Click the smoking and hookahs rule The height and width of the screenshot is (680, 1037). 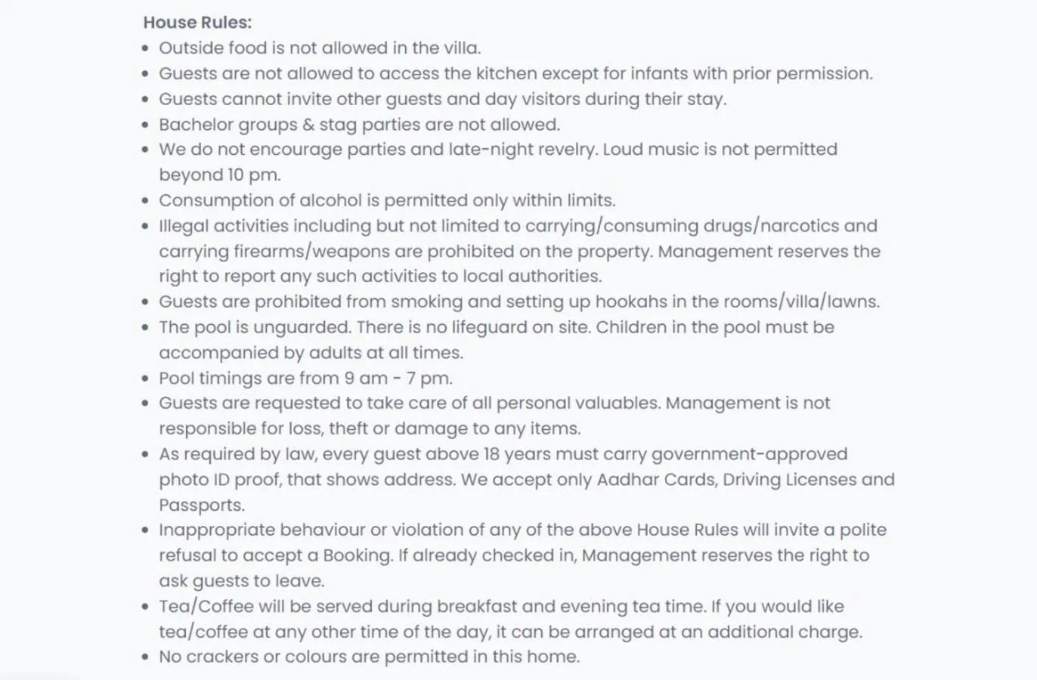point(518,302)
